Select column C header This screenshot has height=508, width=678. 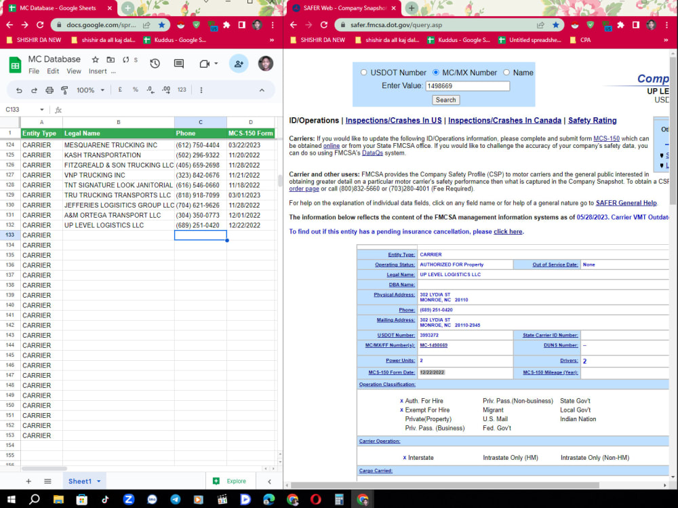coord(200,122)
